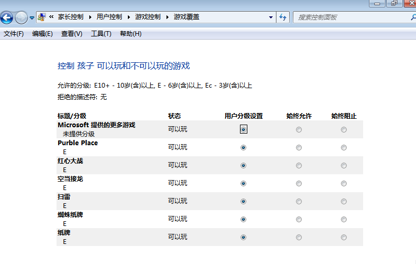Select 始终阻止 for 空当接龙
The width and height of the screenshot is (416, 264).
point(344,183)
